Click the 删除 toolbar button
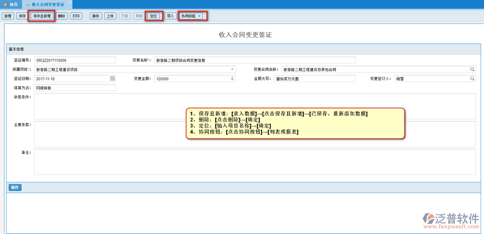 tap(62, 16)
